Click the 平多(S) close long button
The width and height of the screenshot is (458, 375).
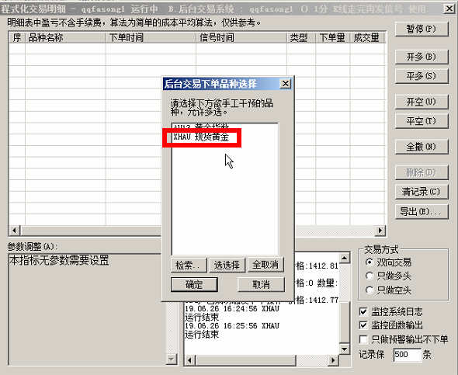pos(422,76)
